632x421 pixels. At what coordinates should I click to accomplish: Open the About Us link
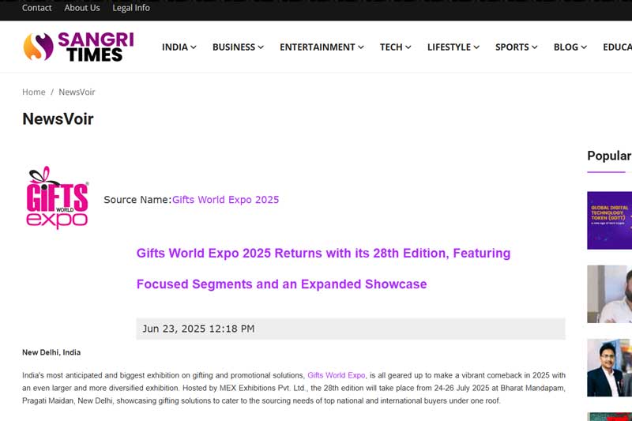[x=82, y=8]
